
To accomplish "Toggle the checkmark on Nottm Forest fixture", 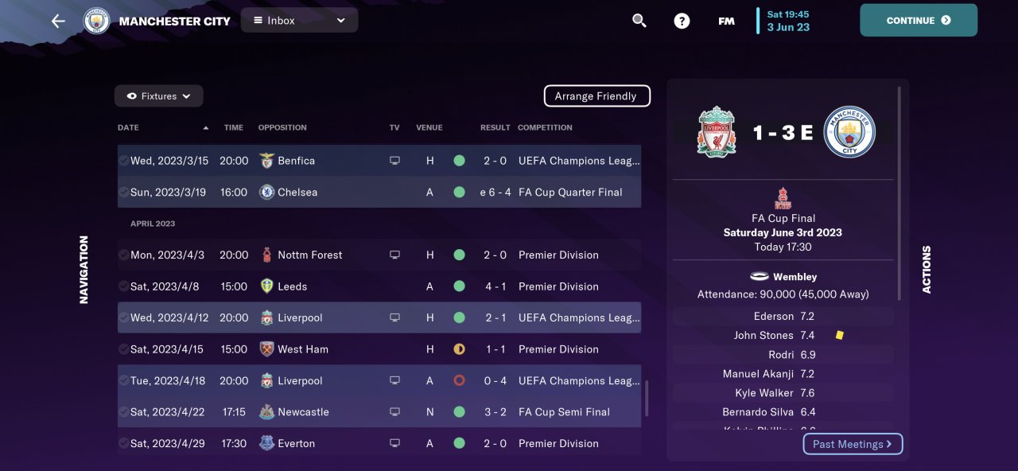I will 123,255.
